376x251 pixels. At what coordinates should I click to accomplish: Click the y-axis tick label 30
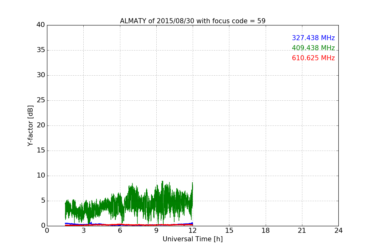pyautogui.click(x=41, y=75)
